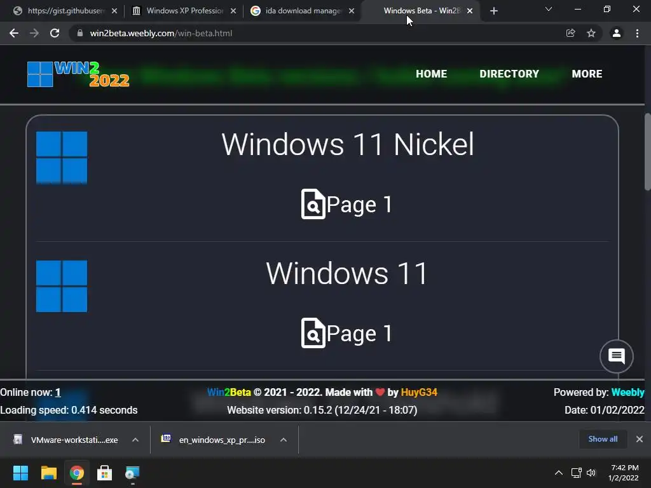Select the Windows Beta - Win2Beta tab
Image resolution: width=651 pixels, height=488 pixels.
421,11
